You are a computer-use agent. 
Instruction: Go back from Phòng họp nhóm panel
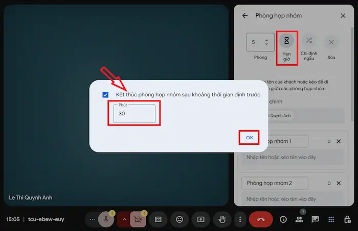(x=245, y=15)
